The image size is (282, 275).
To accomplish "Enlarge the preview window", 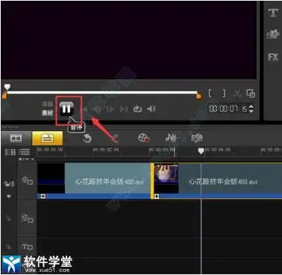I will pos(251,93).
